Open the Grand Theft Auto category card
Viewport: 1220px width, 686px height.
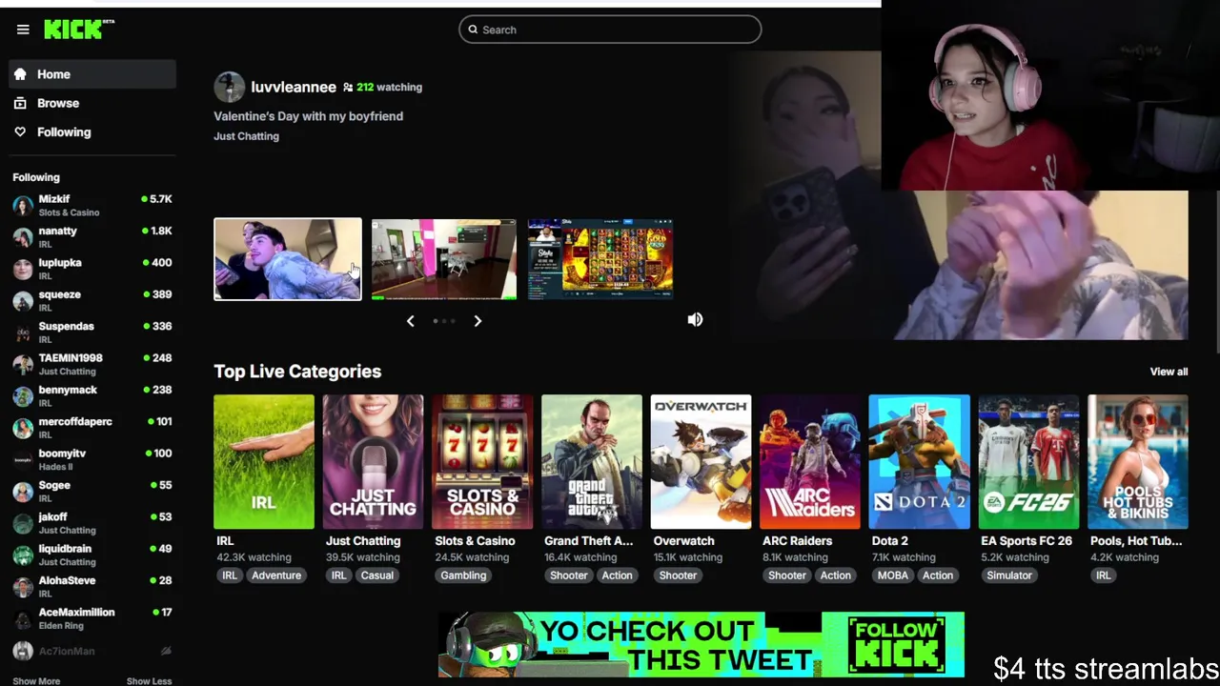pyautogui.click(x=592, y=461)
